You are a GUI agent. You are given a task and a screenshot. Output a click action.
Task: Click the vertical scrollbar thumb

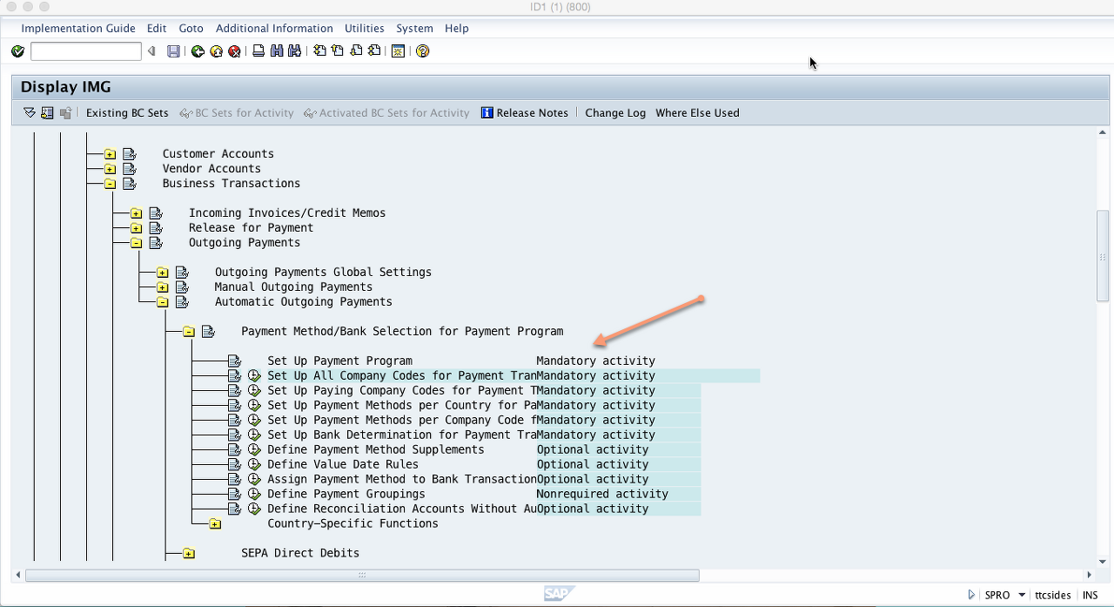pos(1103,256)
